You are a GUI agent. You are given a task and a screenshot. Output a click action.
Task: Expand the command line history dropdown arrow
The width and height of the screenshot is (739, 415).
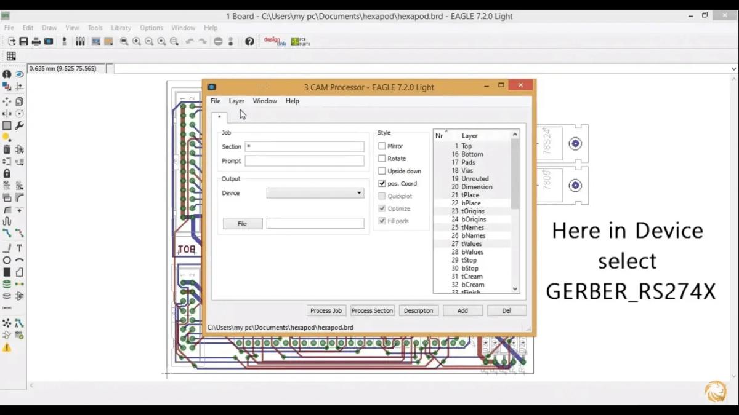[x=733, y=69]
